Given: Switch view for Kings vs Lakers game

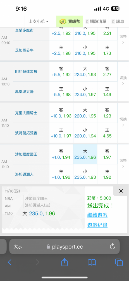Looking at the screenshot, I should [123, 163].
